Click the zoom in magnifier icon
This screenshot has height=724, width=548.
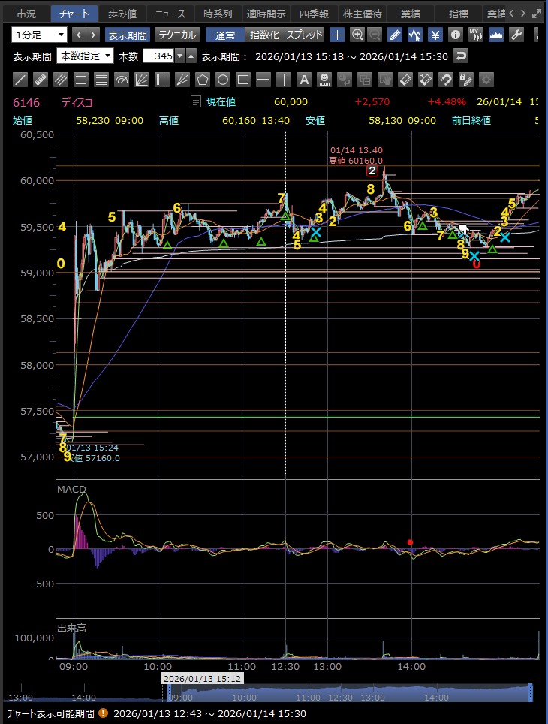pyautogui.click(x=357, y=35)
